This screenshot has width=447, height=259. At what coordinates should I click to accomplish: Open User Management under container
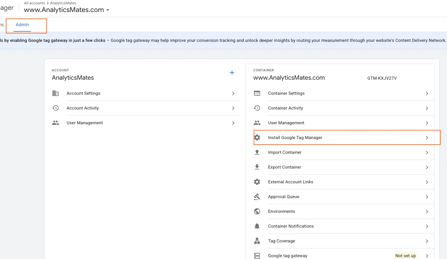pyautogui.click(x=344, y=123)
